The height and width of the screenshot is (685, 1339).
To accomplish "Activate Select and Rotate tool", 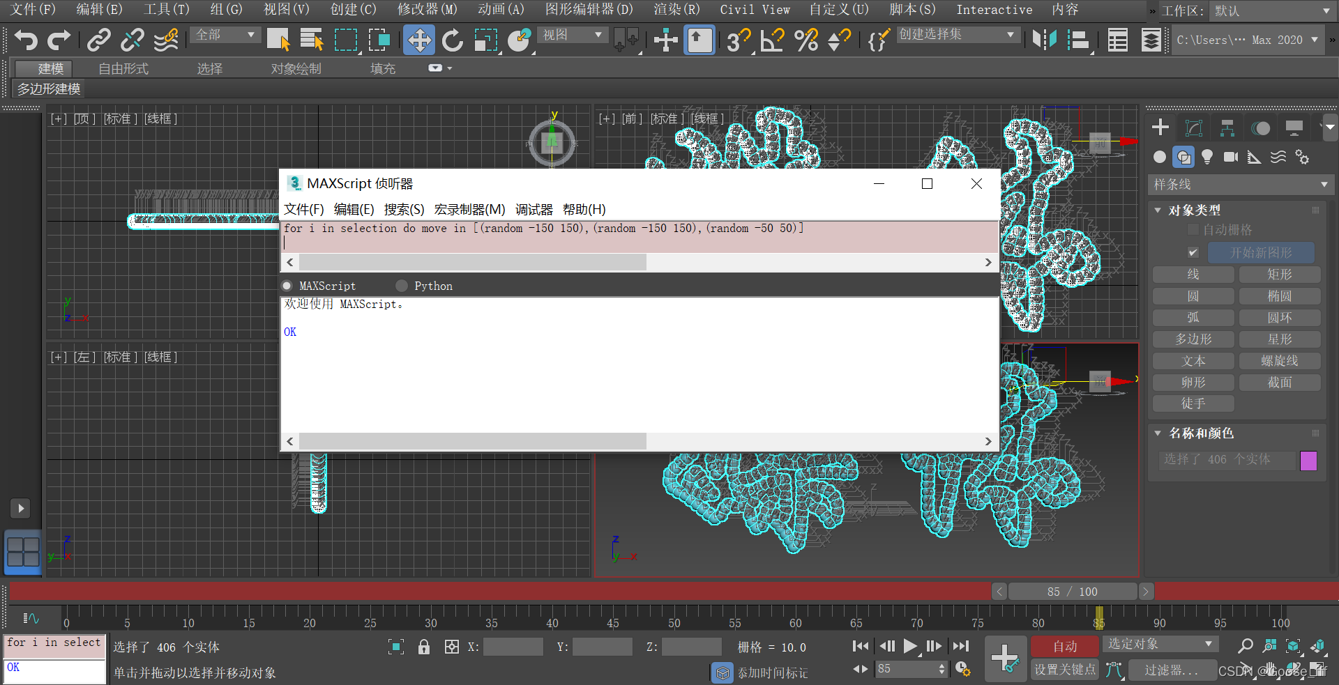I will [453, 40].
